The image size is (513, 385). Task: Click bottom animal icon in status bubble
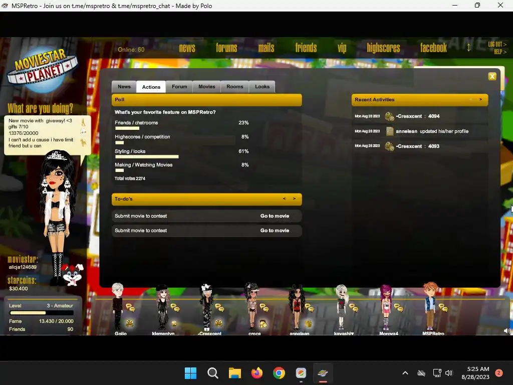pyautogui.click(x=84, y=142)
